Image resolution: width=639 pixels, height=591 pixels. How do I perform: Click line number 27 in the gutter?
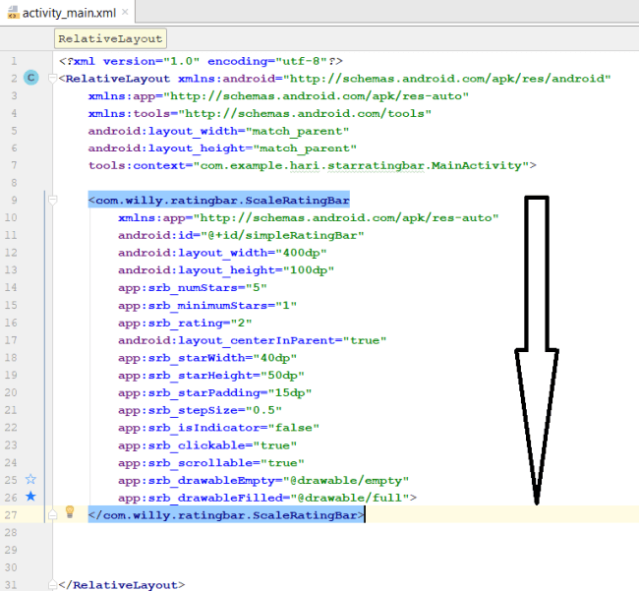coord(11,515)
